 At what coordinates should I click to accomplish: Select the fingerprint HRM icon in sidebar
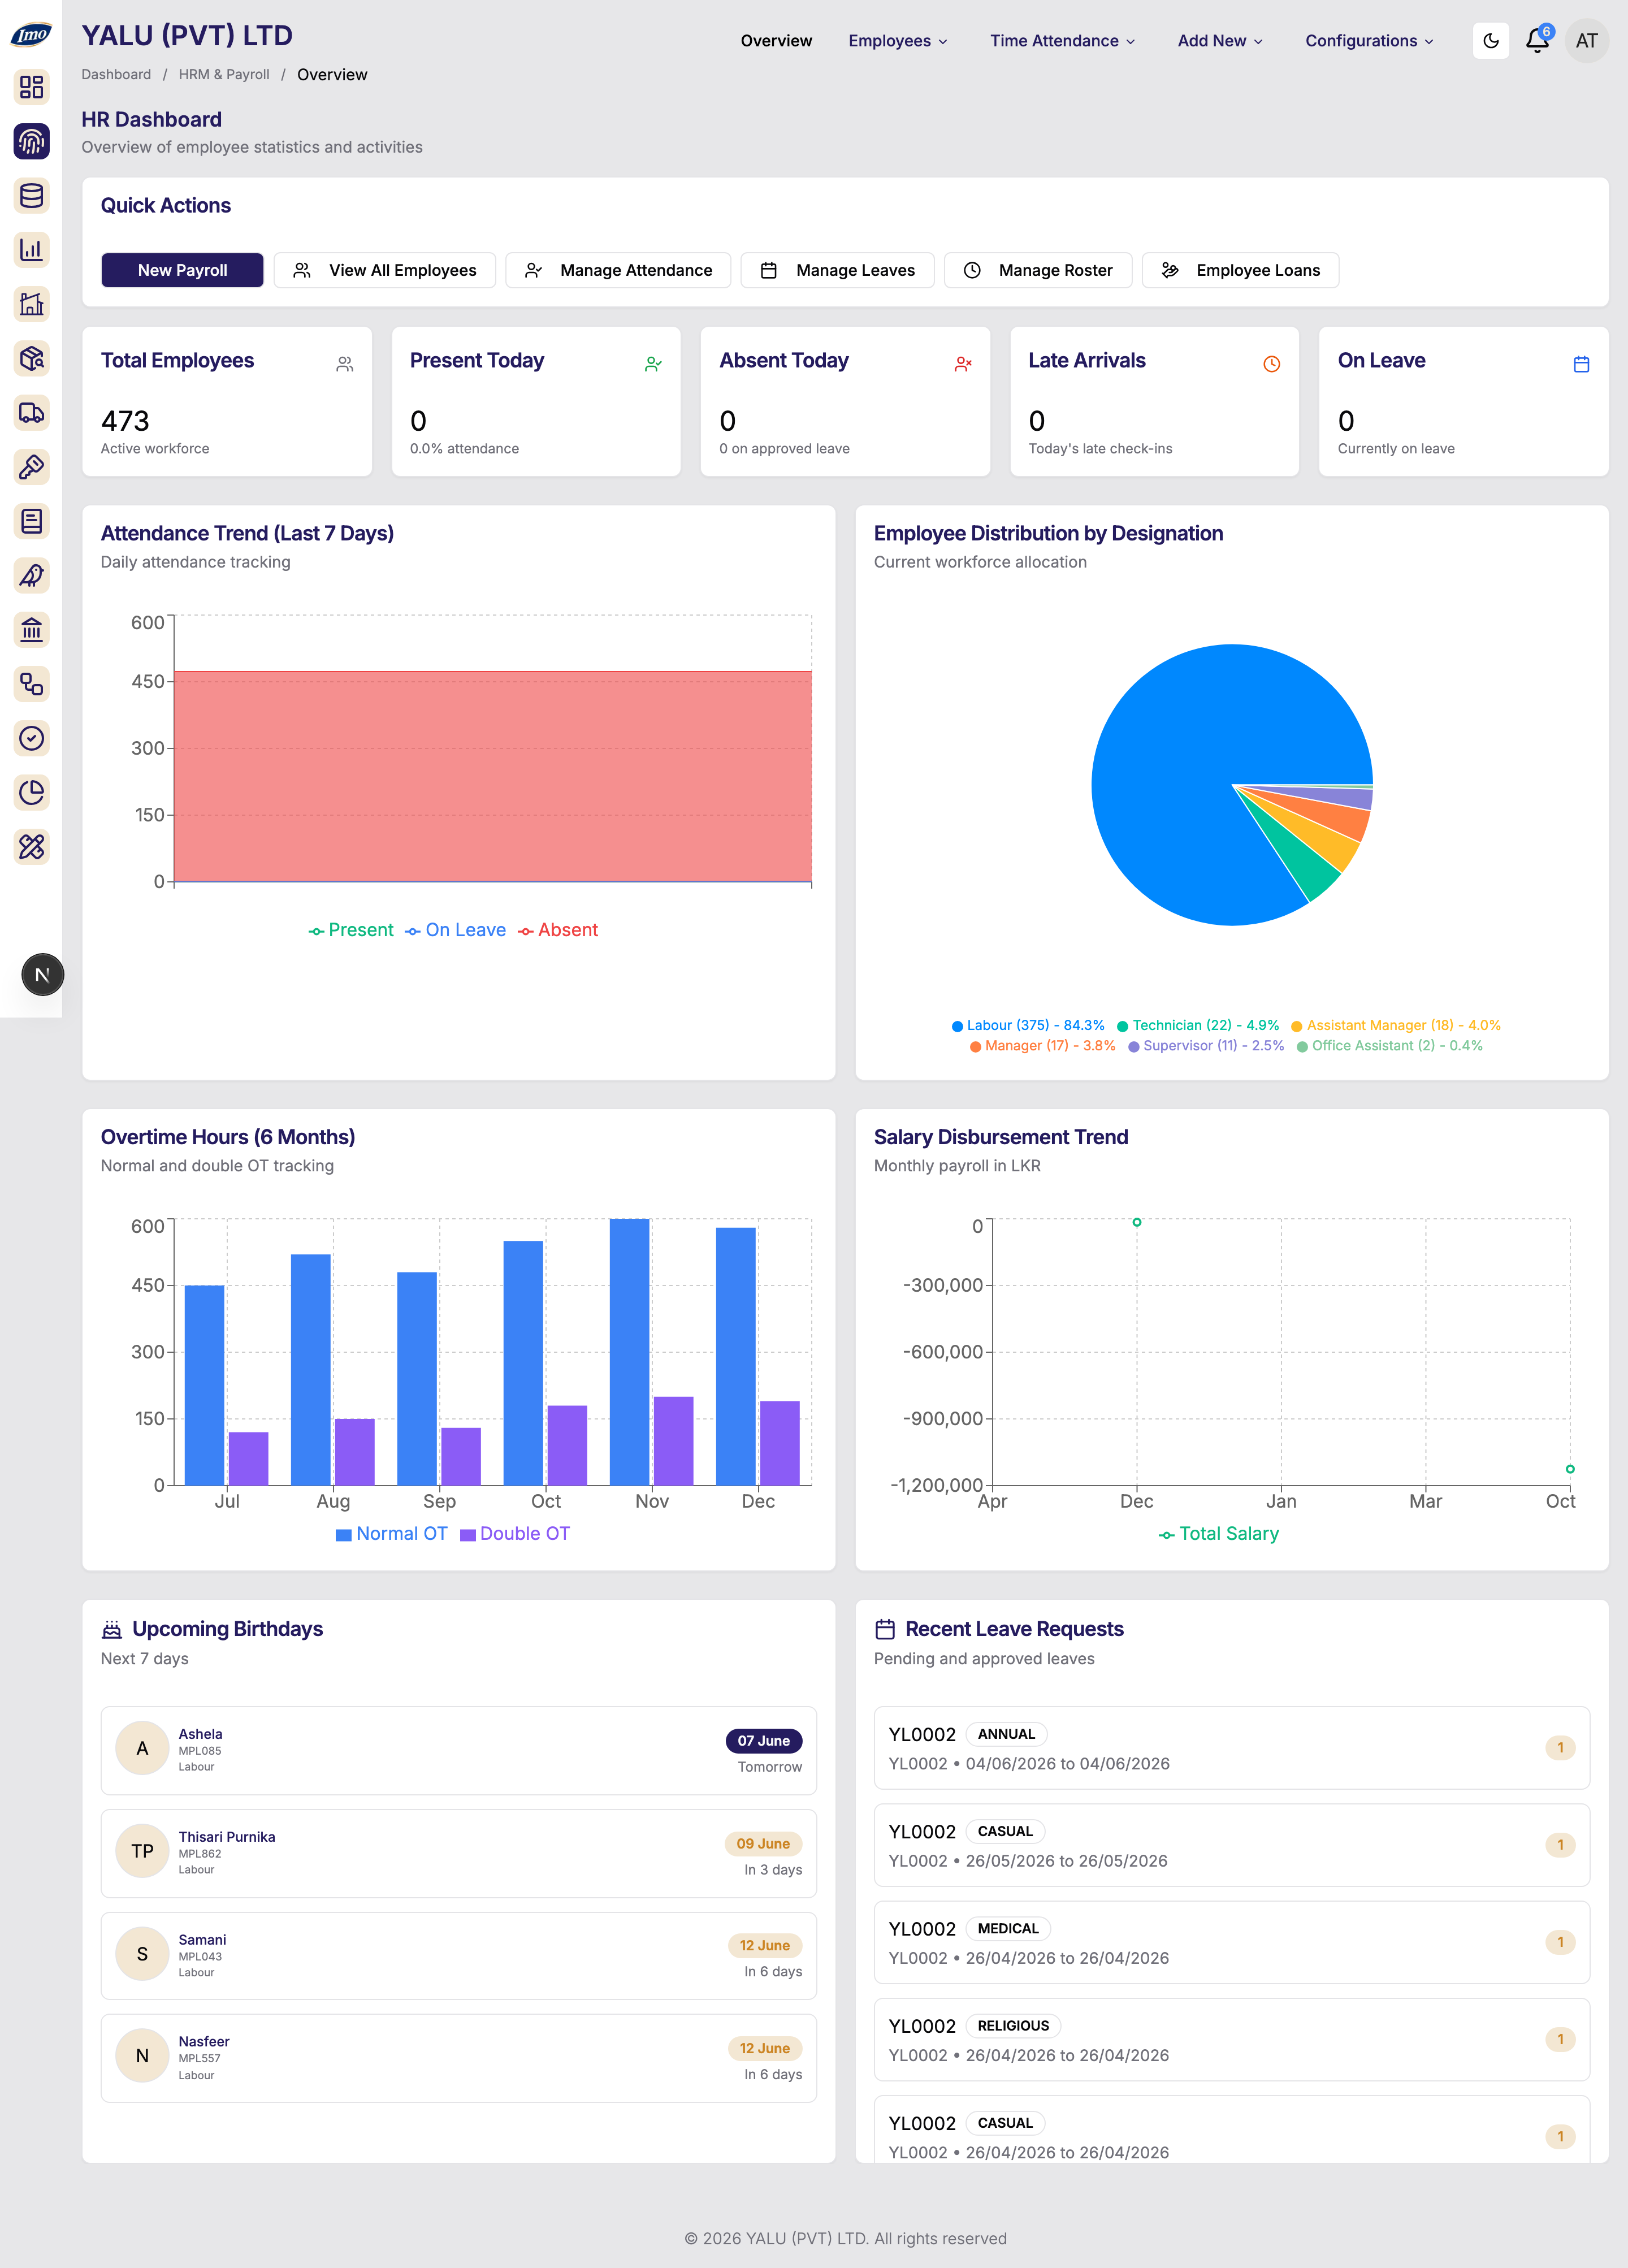(31, 141)
